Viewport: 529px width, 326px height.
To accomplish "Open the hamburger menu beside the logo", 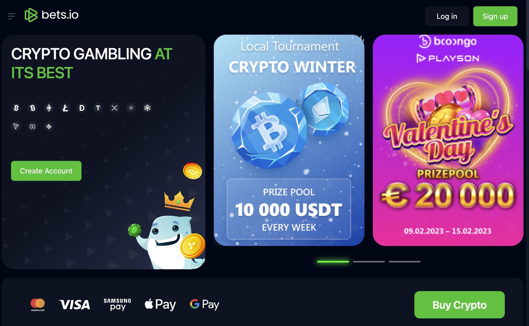I will tap(12, 16).
